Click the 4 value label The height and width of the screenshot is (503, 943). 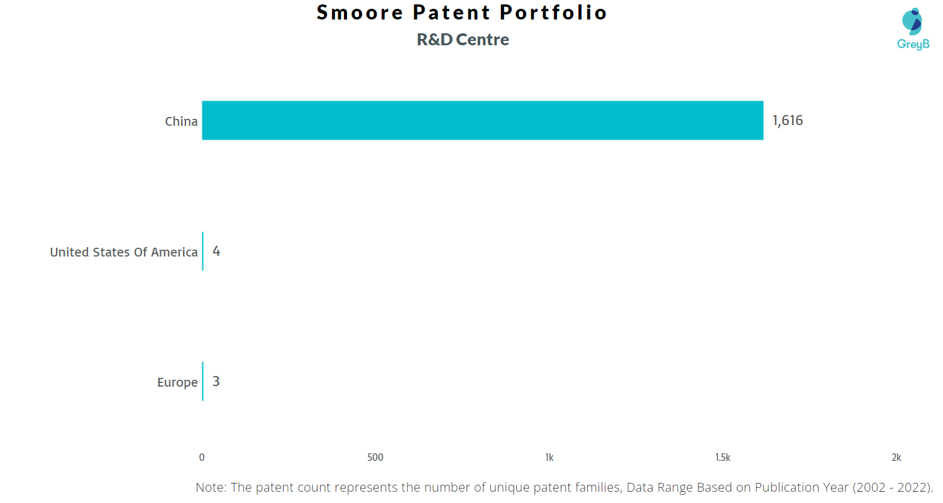pos(216,251)
